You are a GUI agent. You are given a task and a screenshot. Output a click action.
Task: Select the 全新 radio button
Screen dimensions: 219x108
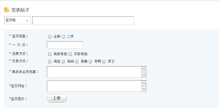click(50, 36)
